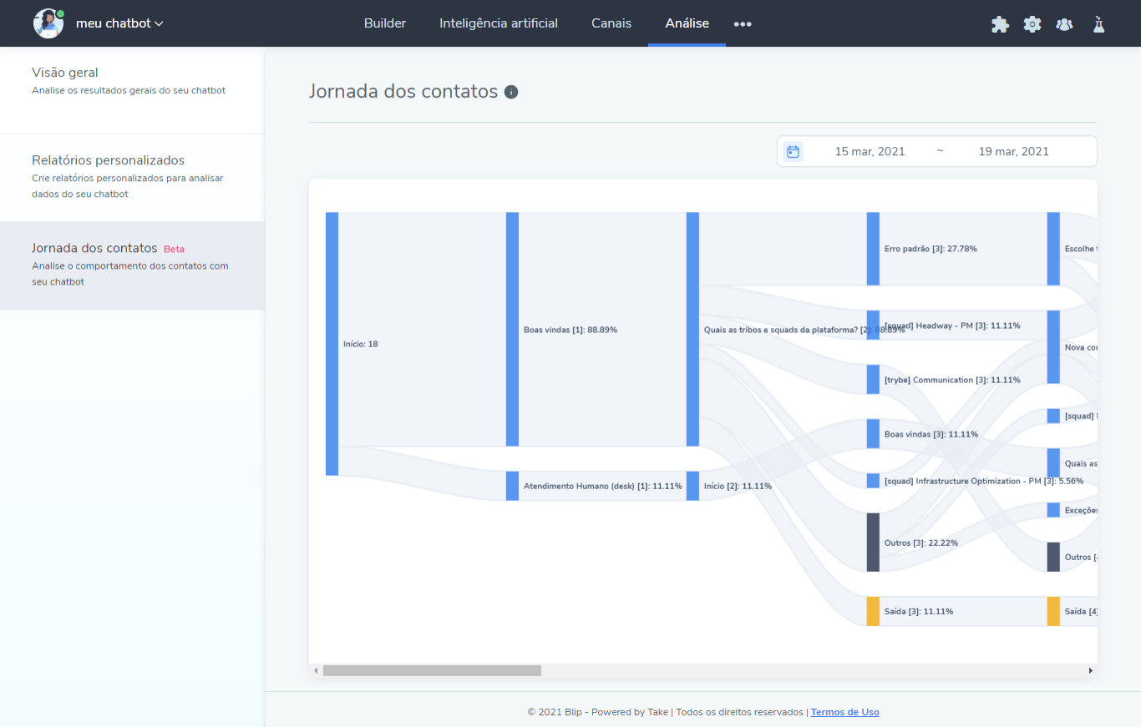Image resolution: width=1141 pixels, height=727 pixels.
Task: Click the calendar icon in date range
Action: coord(794,151)
